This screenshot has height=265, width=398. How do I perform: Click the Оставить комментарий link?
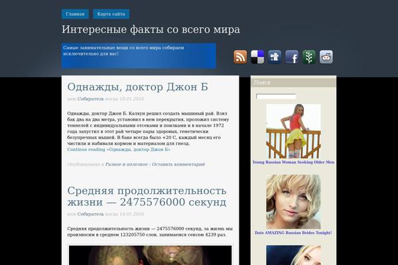pyautogui.click(x=178, y=164)
